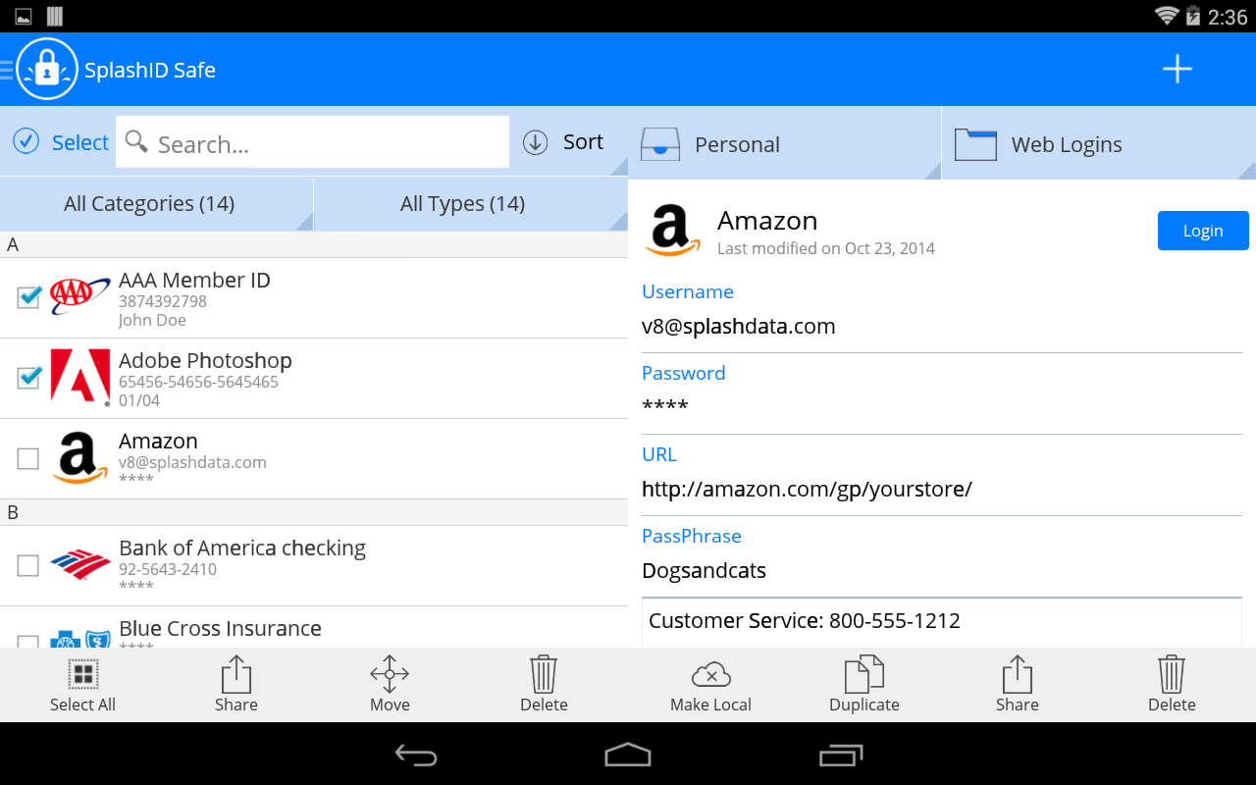
Task: Tap the Move arrows icon
Action: (390, 674)
